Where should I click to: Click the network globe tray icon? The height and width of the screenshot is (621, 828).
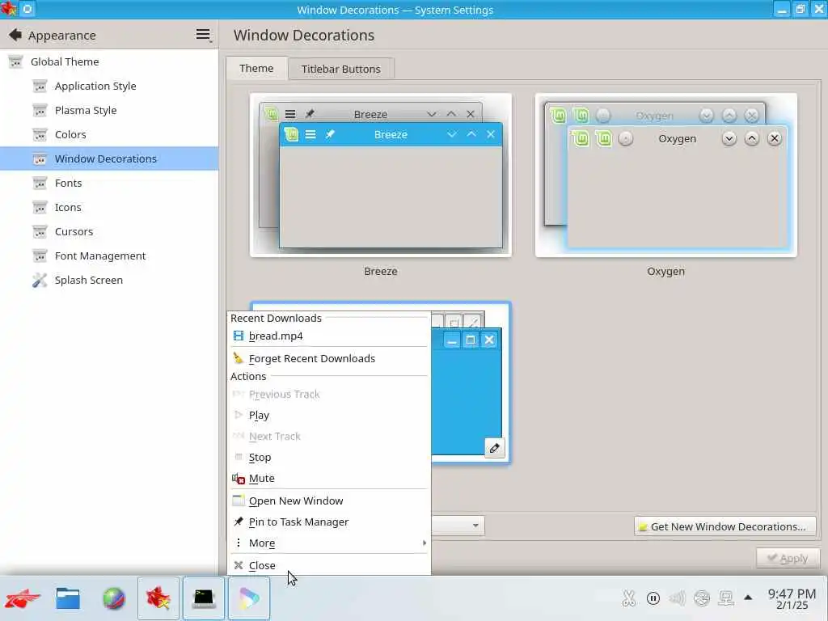point(702,598)
